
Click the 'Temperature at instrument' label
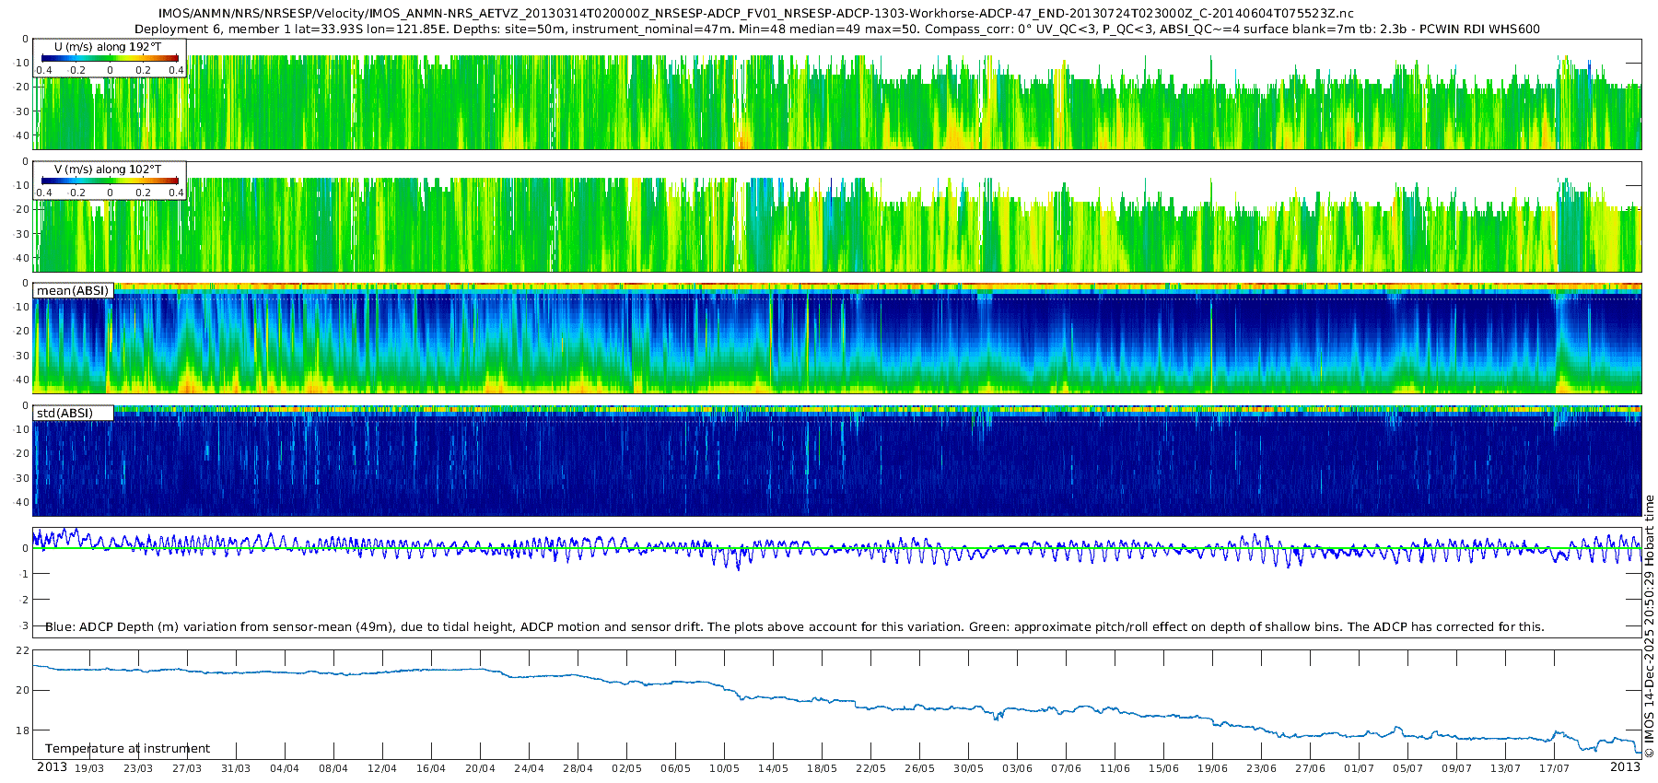pyautogui.click(x=127, y=749)
